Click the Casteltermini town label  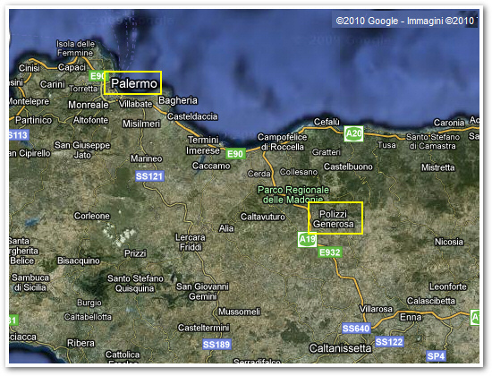click(x=204, y=328)
